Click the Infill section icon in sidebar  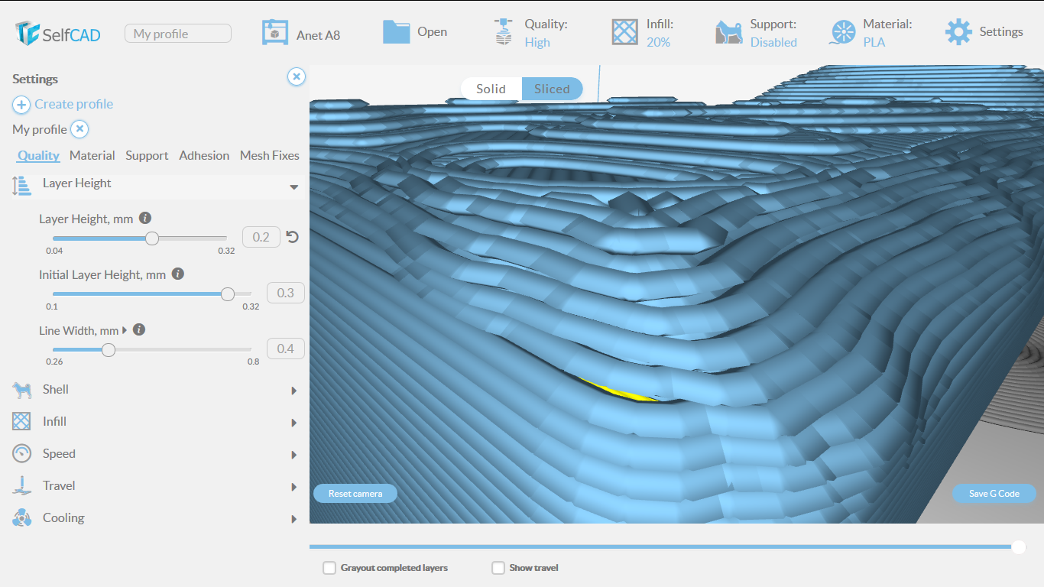[x=21, y=421]
